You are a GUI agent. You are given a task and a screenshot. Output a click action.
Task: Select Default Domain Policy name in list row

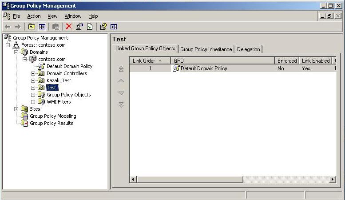[204, 68]
